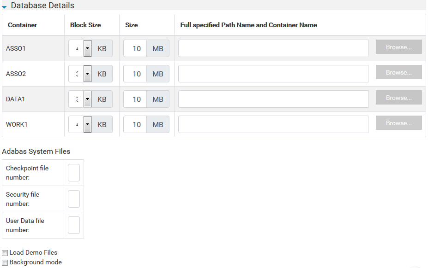Click the WORK1 size field
The height and width of the screenshot is (268, 428).
tap(135, 124)
